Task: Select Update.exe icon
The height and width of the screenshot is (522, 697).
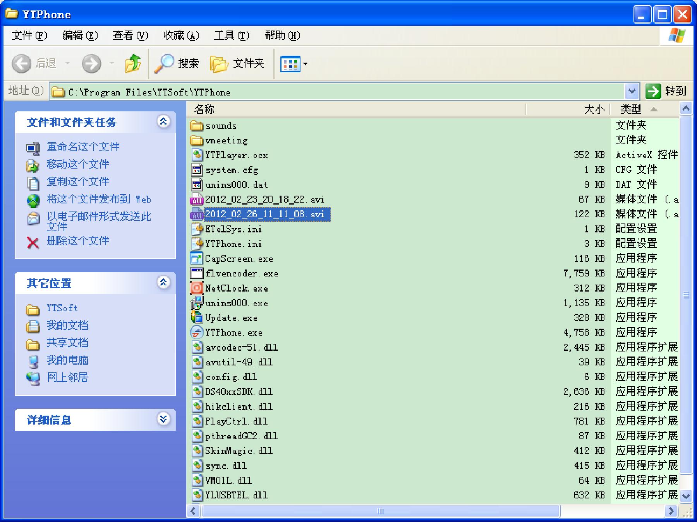Action: pos(197,317)
